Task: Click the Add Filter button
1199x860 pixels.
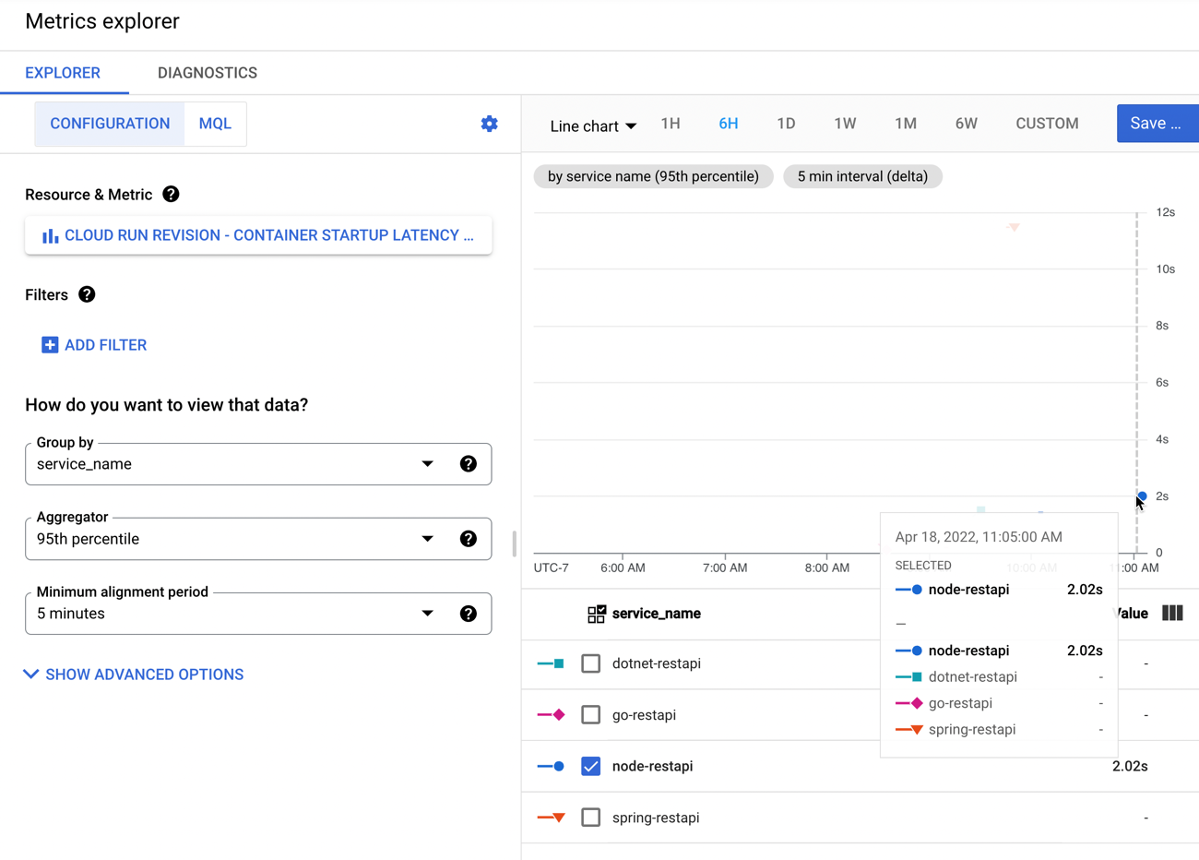Action: 94,345
